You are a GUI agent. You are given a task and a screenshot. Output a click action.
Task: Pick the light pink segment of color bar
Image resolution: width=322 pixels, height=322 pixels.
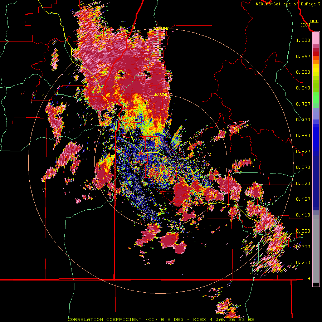pos(316,38)
